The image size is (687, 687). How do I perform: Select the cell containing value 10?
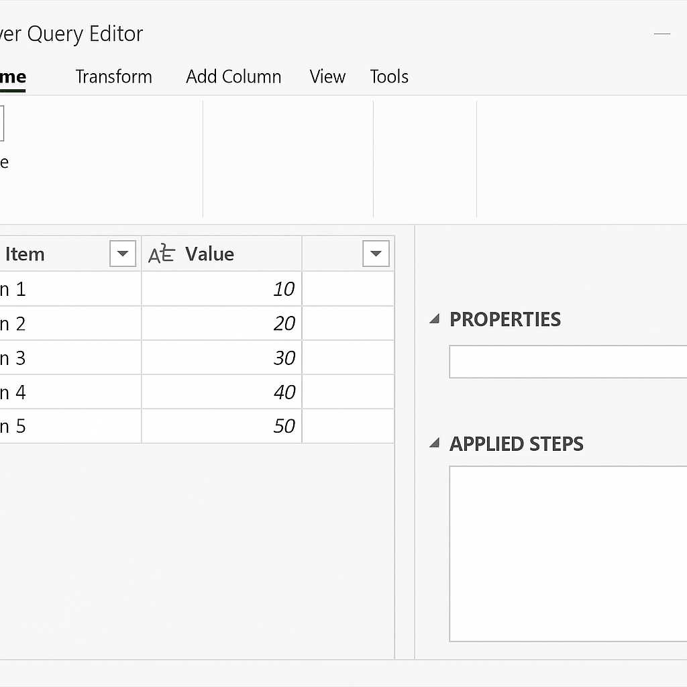click(x=221, y=289)
